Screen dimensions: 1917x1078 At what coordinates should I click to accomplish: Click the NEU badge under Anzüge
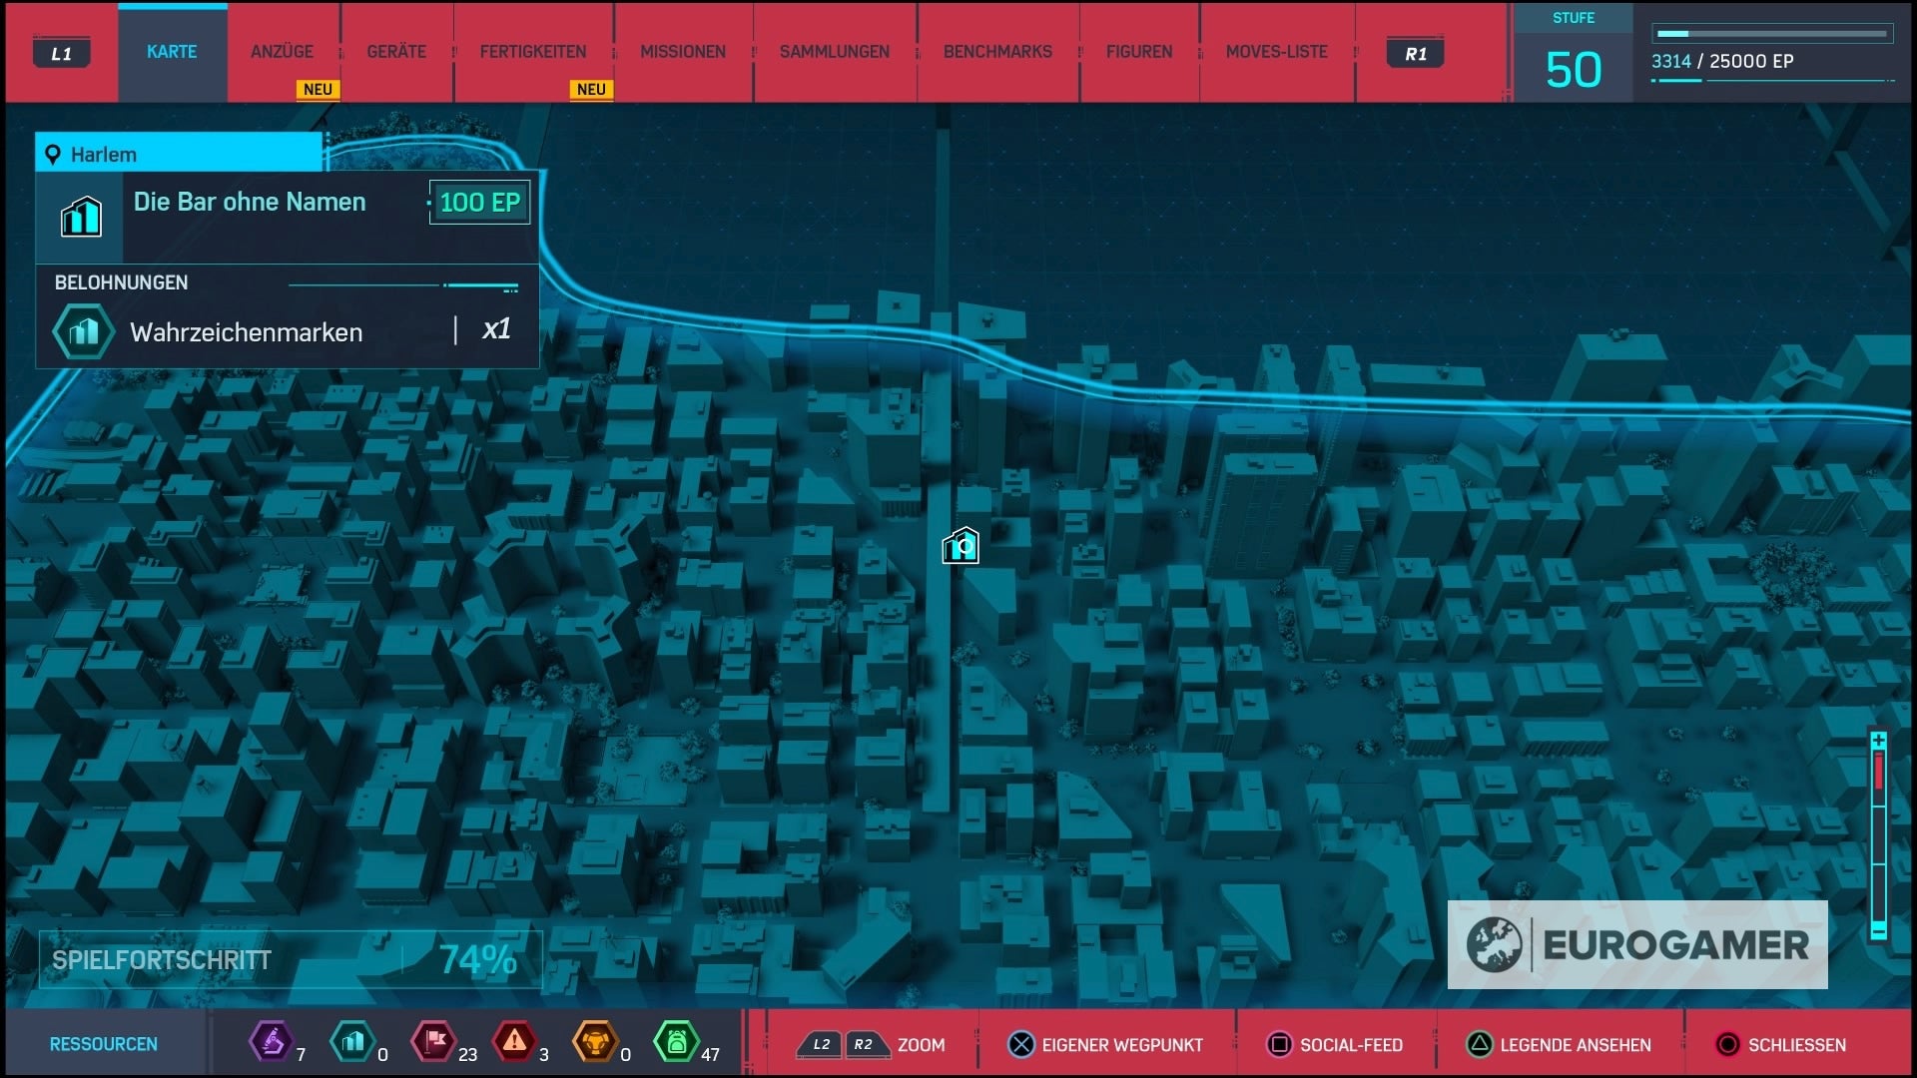point(318,89)
